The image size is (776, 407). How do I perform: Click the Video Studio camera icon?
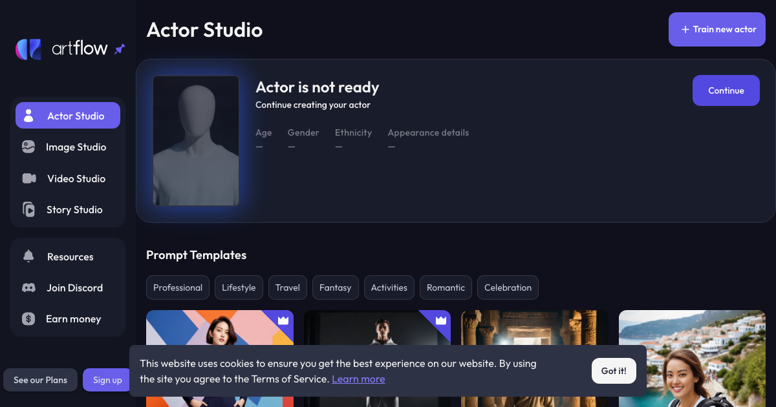click(x=29, y=178)
